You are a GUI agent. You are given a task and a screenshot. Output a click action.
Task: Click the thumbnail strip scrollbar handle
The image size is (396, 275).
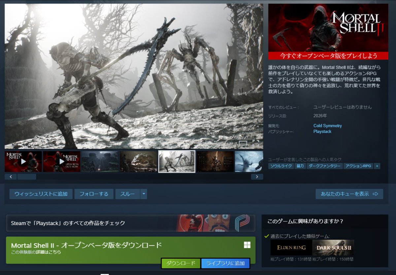point(27,177)
